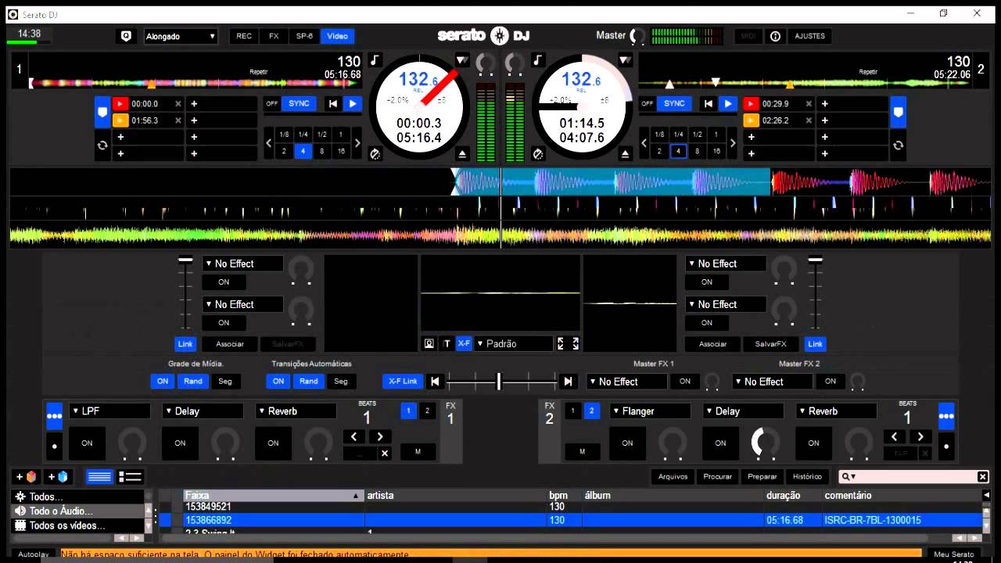1001x563 pixels.
Task: Click the Preparar button
Action: click(x=762, y=477)
